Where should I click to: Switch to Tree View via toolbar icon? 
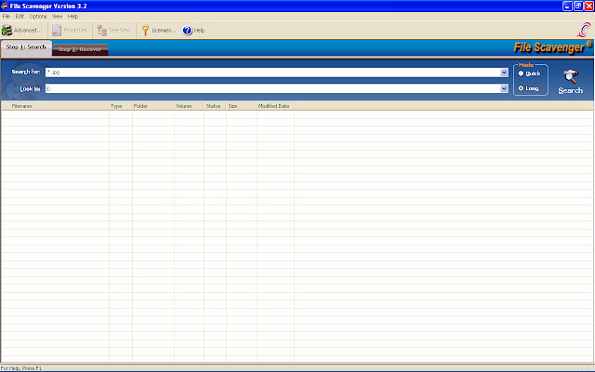click(x=101, y=31)
